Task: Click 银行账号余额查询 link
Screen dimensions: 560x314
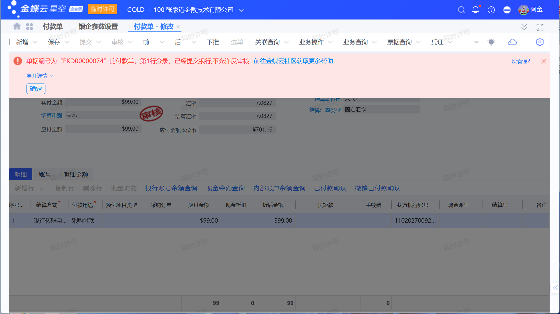Action: (x=171, y=188)
